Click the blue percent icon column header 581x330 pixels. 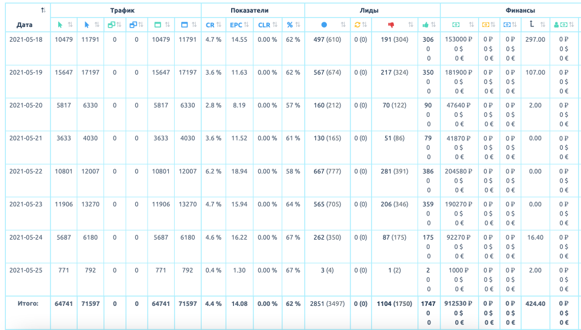(x=289, y=25)
